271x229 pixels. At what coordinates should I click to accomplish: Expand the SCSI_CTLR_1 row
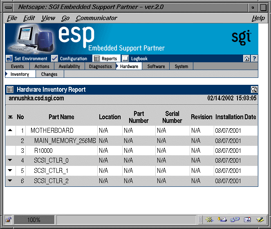(10, 170)
